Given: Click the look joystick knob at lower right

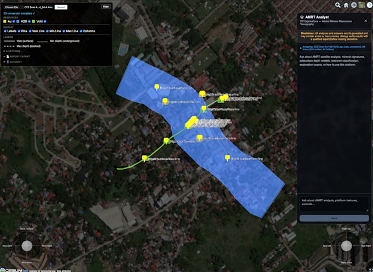Looking at the screenshot, I should 346,246.
